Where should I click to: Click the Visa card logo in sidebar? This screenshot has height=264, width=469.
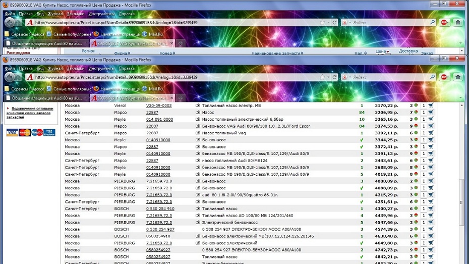point(12,132)
